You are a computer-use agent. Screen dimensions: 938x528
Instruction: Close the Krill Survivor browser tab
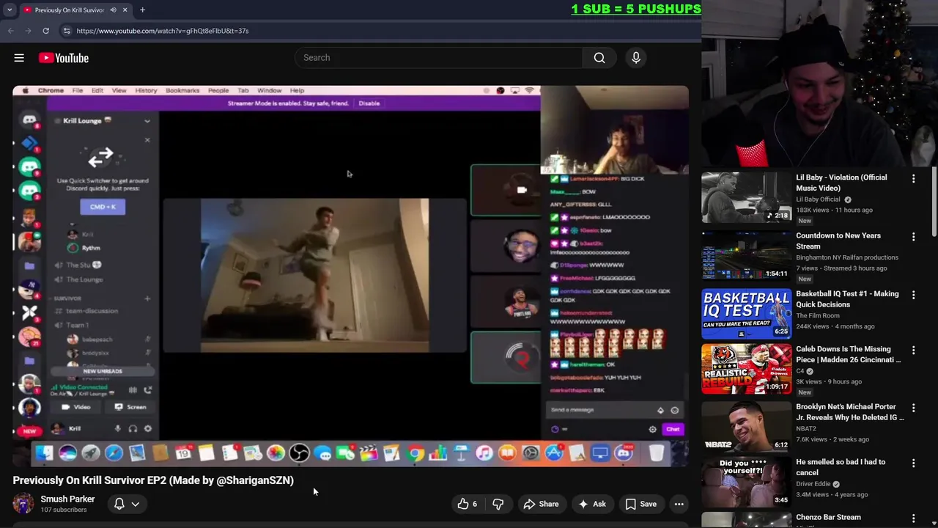coord(125,10)
